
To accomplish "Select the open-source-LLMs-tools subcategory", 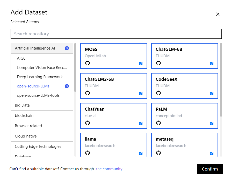I will point(42,95).
